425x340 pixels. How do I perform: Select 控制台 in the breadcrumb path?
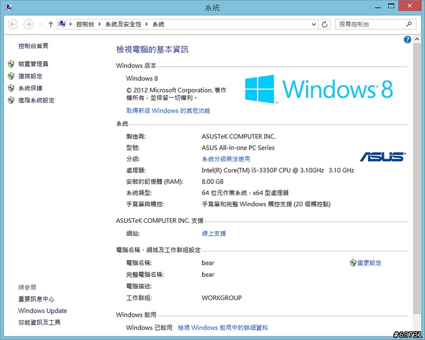click(x=85, y=24)
